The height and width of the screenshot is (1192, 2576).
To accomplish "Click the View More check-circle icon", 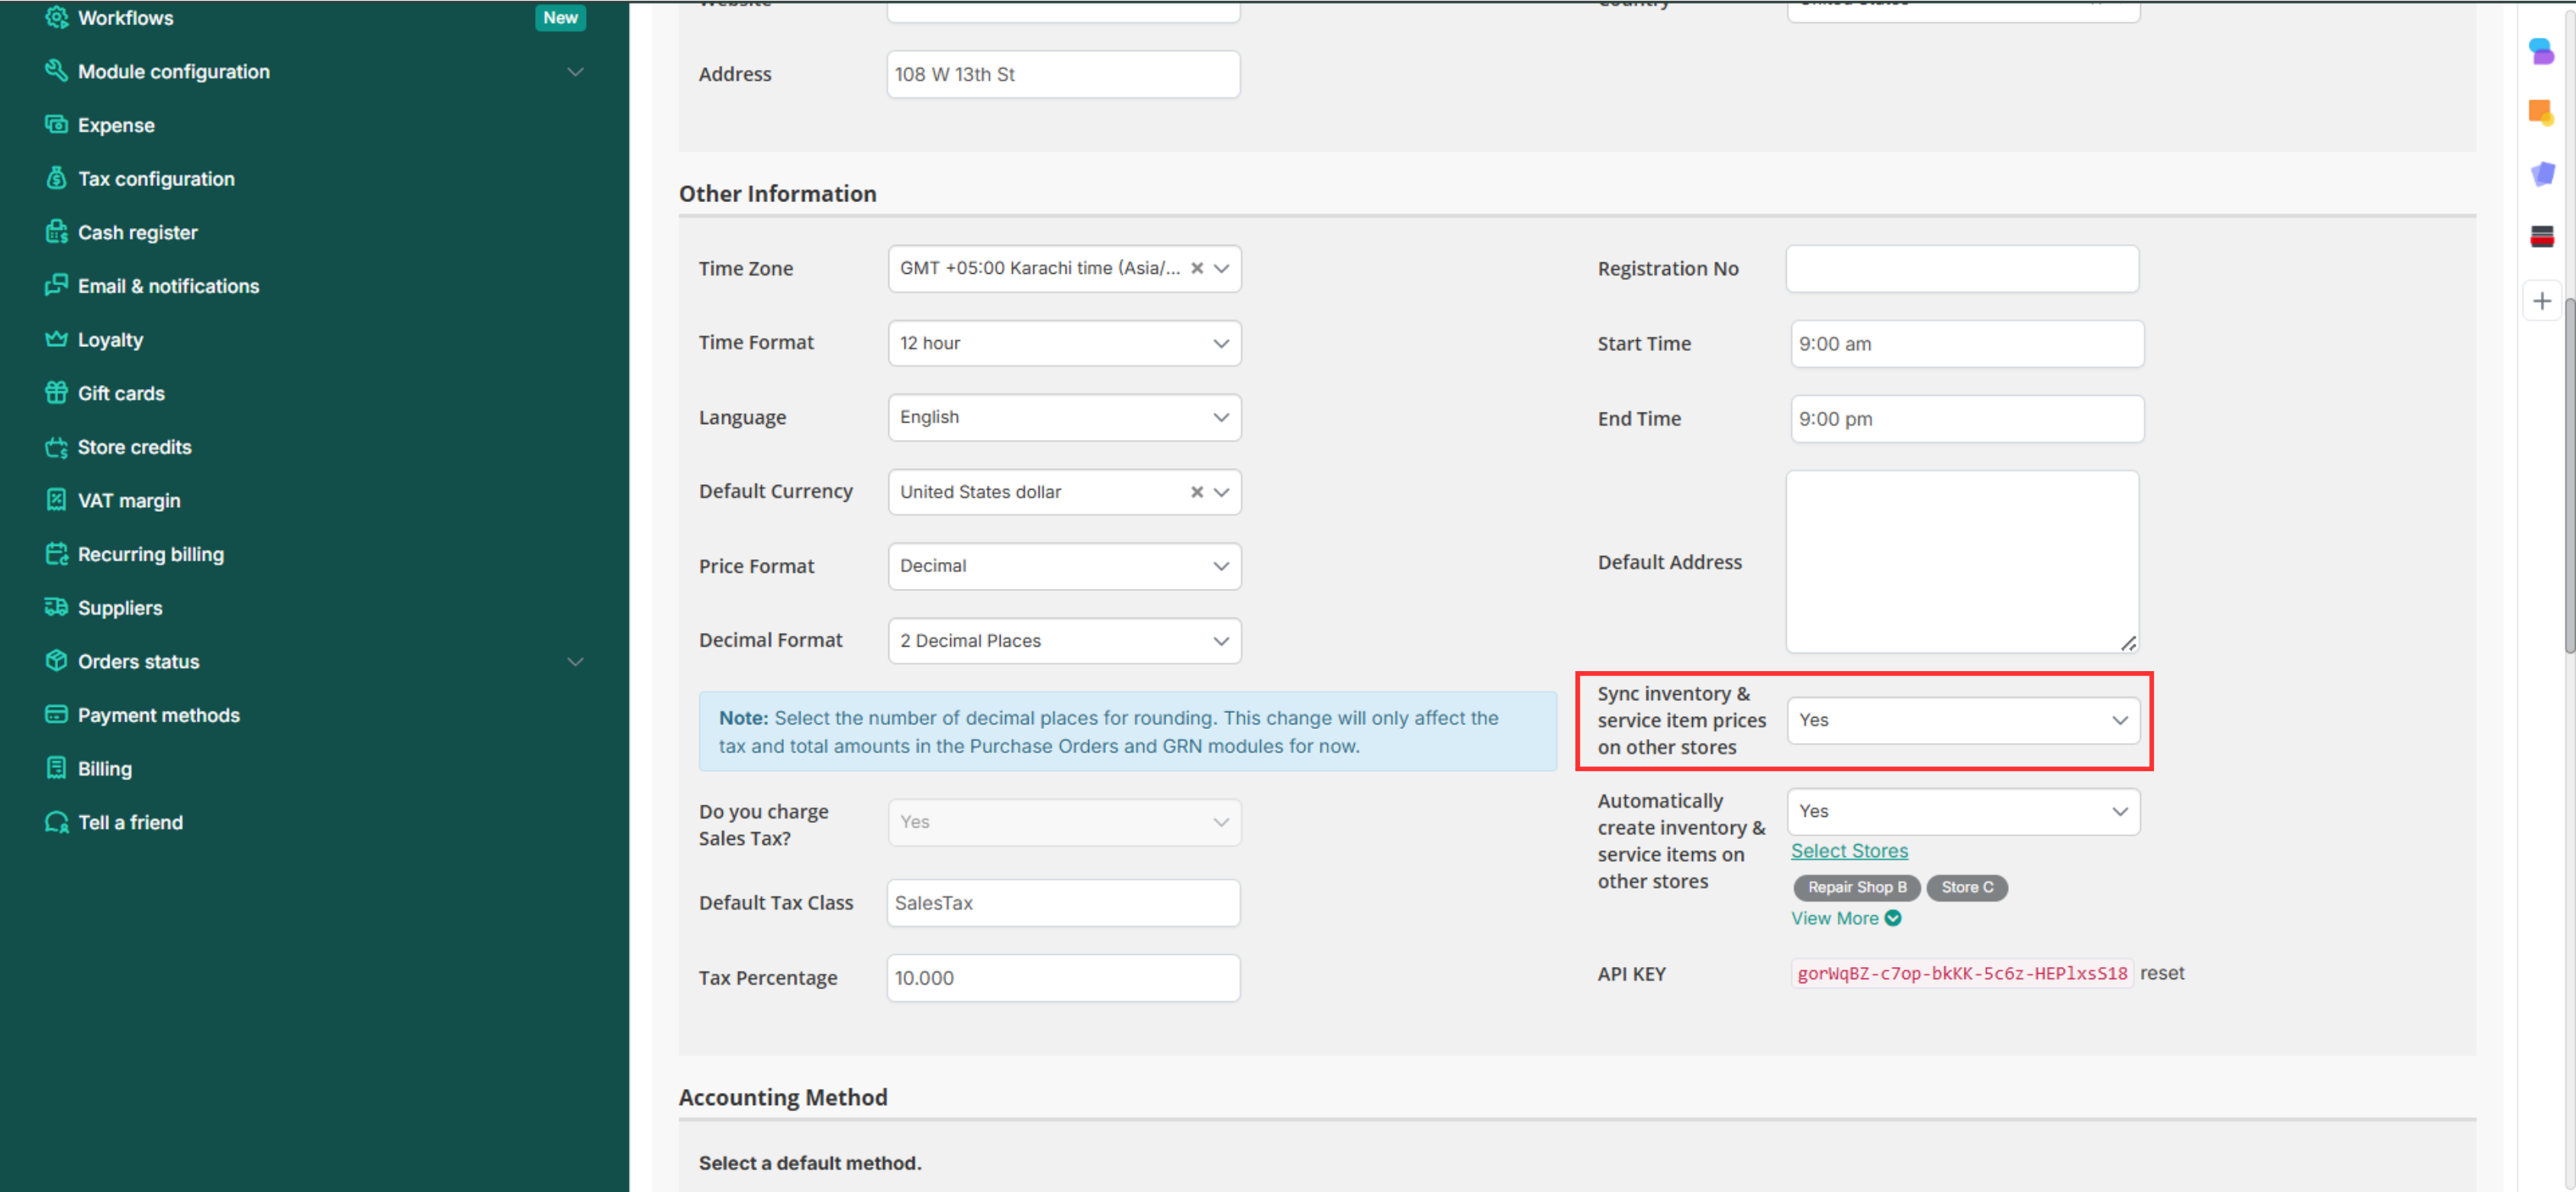I will point(1892,918).
